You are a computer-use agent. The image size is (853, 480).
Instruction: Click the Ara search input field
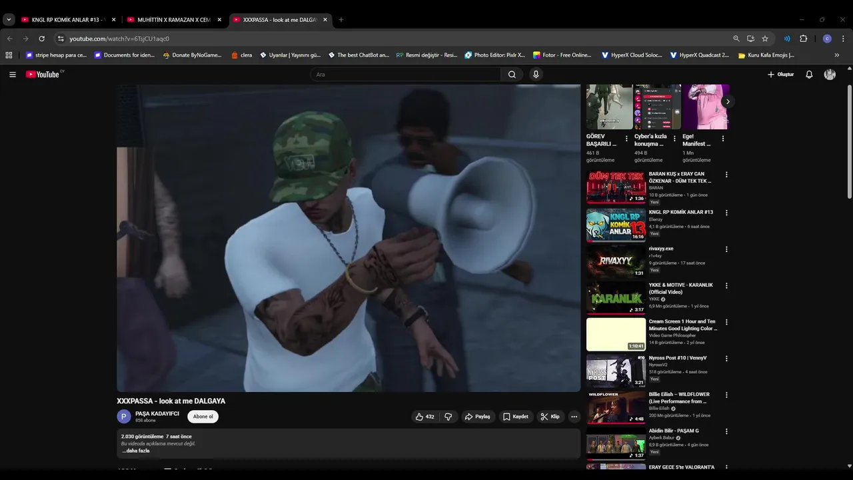[407, 75]
